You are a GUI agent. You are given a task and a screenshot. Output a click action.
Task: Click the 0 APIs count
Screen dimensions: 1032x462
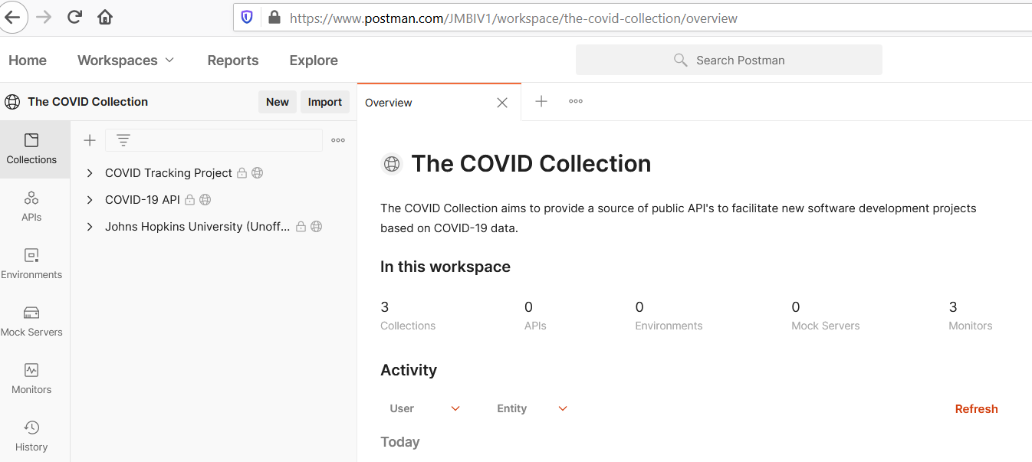(x=535, y=316)
